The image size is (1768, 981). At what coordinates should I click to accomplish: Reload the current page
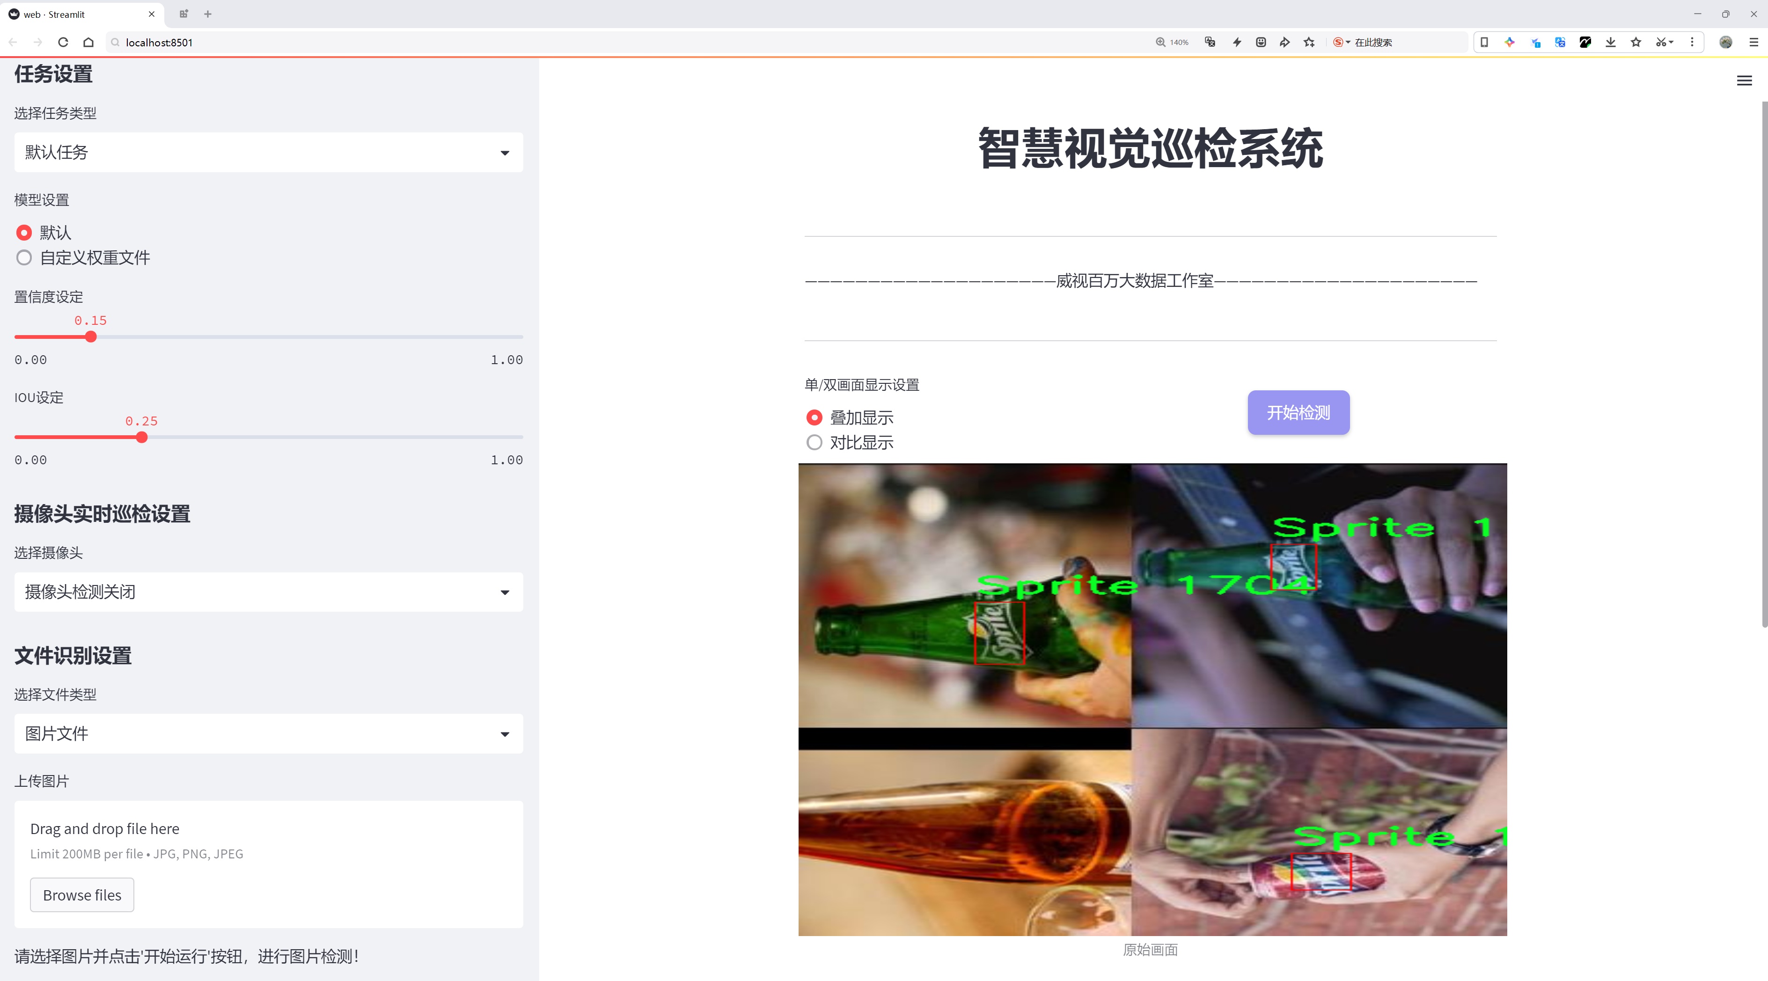(63, 42)
